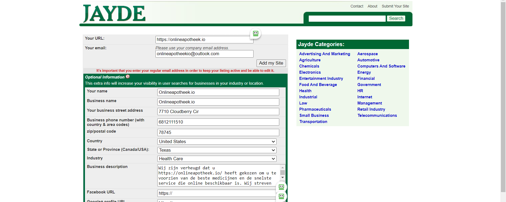
Task: Submit the form with Add my Site
Action: pyautogui.click(x=271, y=63)
